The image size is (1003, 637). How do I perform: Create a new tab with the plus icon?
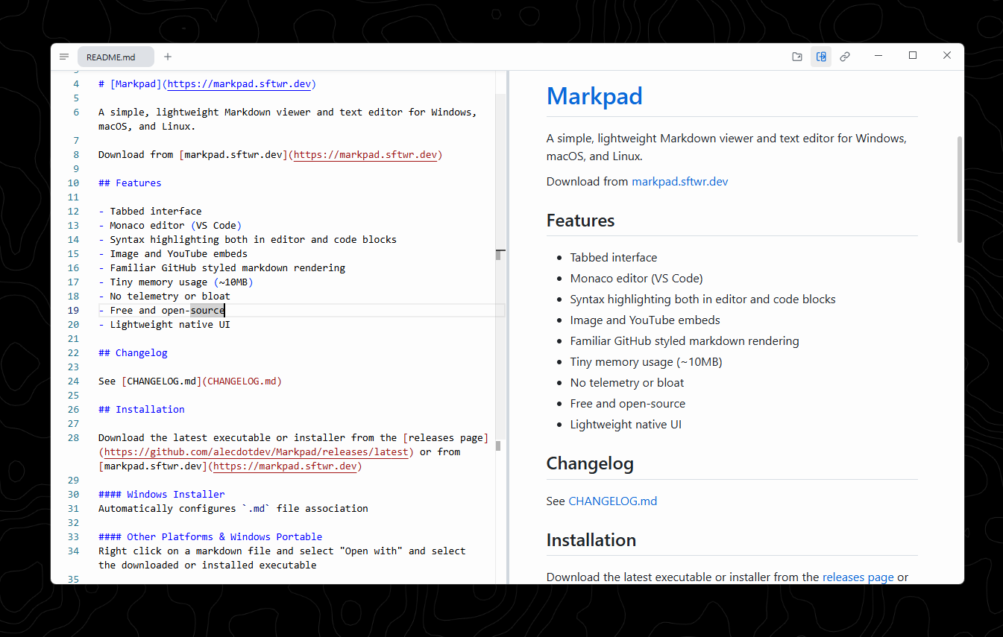(167, 56)
